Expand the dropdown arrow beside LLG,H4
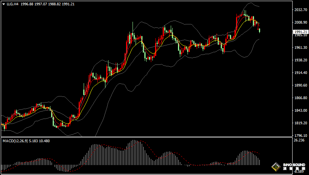The height and width of the screenshot is (175, 309). [3, 4]
